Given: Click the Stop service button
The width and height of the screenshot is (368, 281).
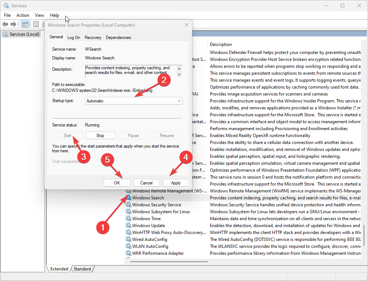Looking at the screenshot, I should coord(100,136).
